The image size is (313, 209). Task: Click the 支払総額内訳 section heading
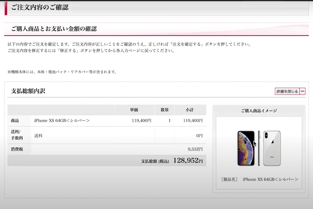pyautogui.click(x=28, y=91)
